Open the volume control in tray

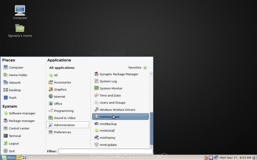[254, 158]
